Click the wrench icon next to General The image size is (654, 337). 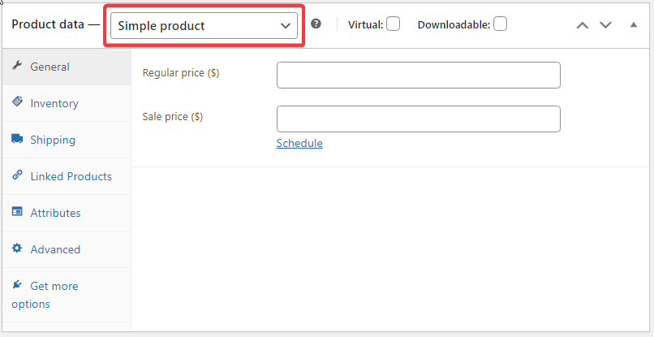(x=17, y=66)
